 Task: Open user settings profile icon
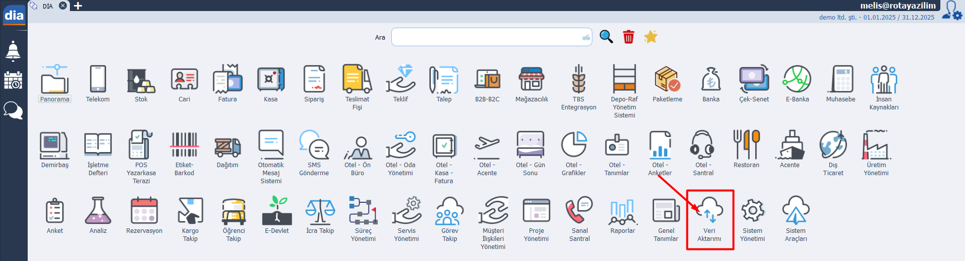click(951, 10)
